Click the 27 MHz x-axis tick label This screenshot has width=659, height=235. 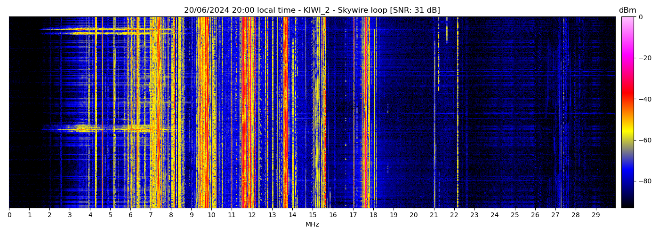(x=555, y=215)
